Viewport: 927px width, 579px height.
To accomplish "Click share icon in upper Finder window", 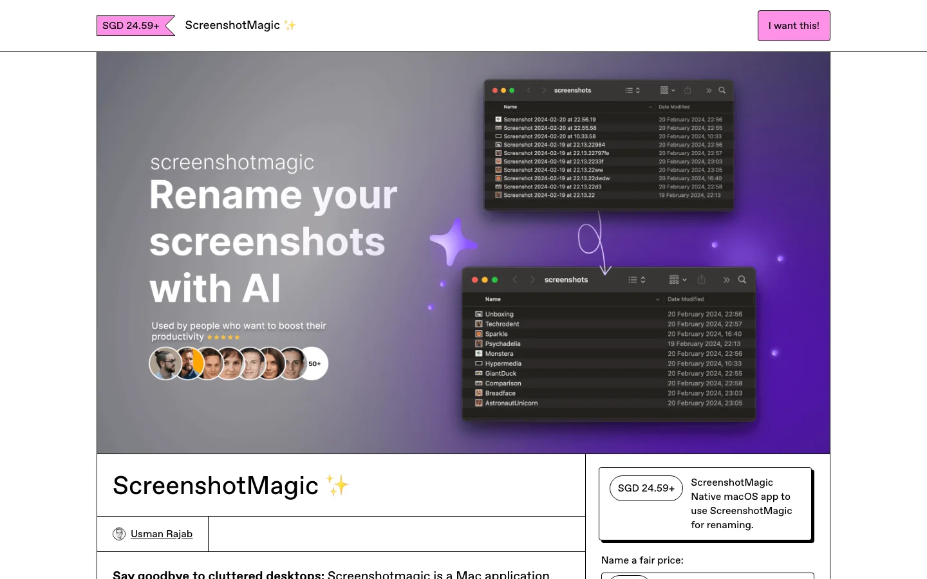I will coord(688,91).
